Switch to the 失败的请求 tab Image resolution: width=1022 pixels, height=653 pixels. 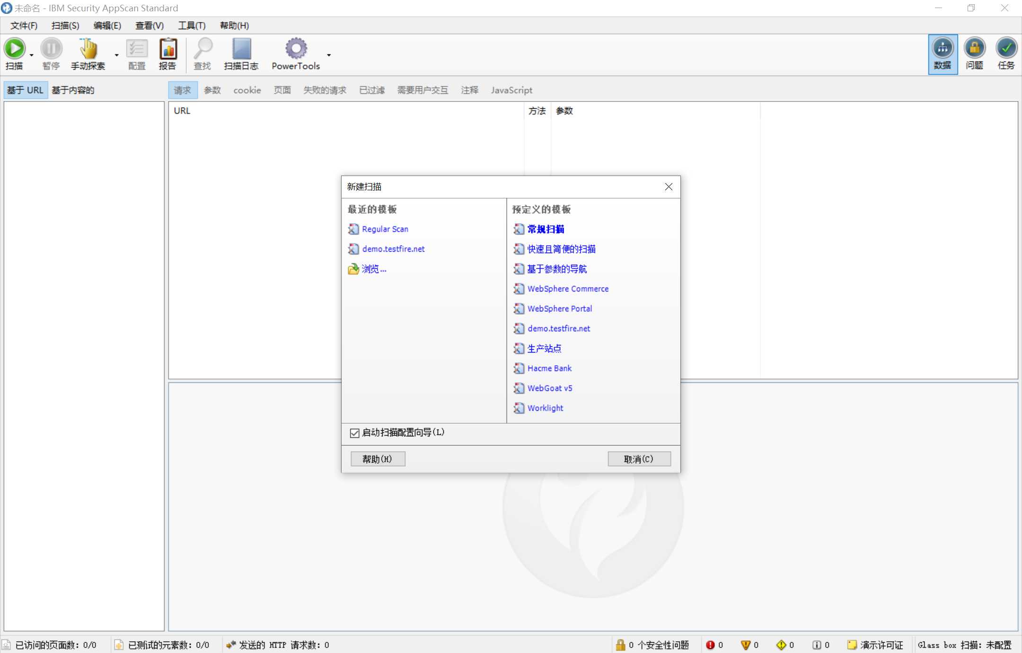click(325, 90)
